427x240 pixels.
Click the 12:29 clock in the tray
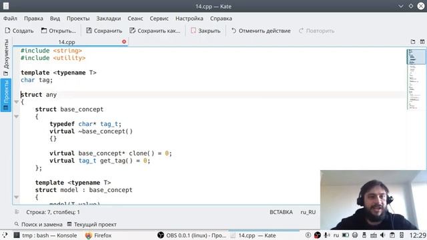click(x=418, y=235)
